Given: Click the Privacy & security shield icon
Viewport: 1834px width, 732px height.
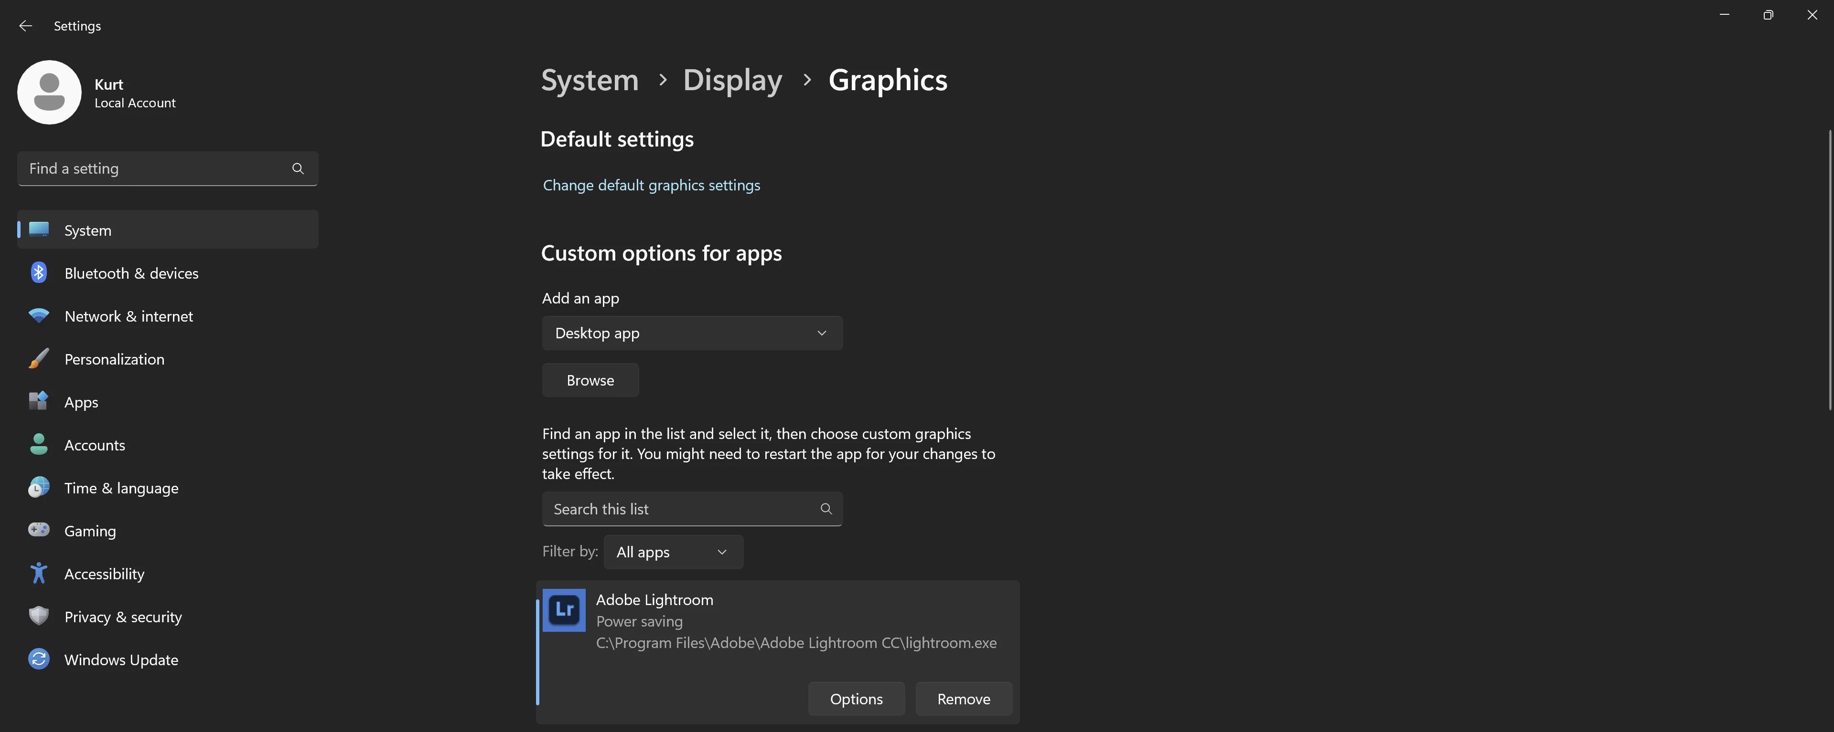Looking at the screenshot, I should [38, 616].
